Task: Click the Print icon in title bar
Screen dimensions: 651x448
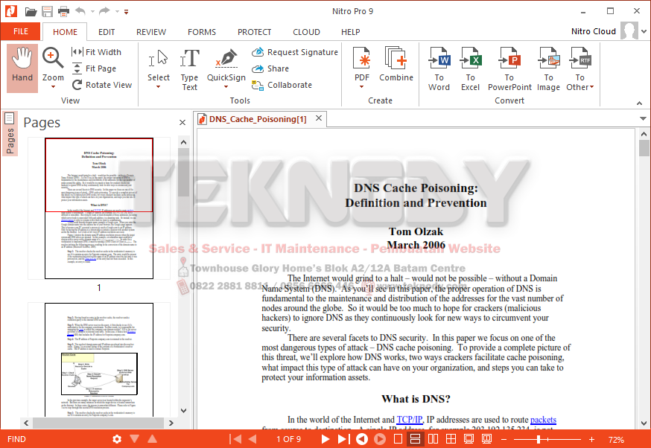Action: [x=63, y=12]
